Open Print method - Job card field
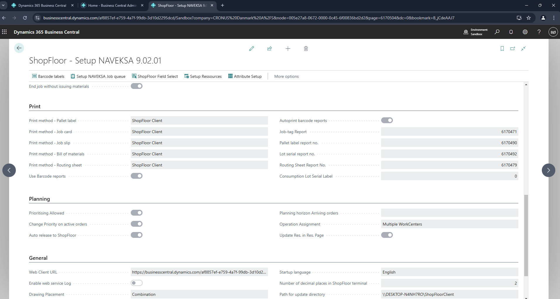 [199, 132]
